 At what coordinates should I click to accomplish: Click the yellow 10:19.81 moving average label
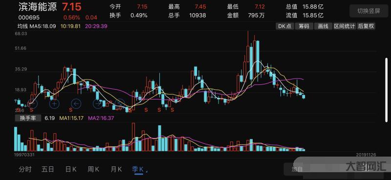pos(70,26)
